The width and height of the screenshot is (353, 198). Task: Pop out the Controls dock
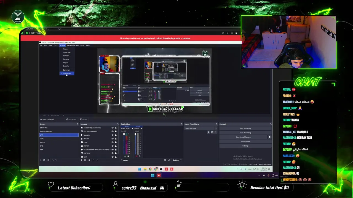pos(271,124)
